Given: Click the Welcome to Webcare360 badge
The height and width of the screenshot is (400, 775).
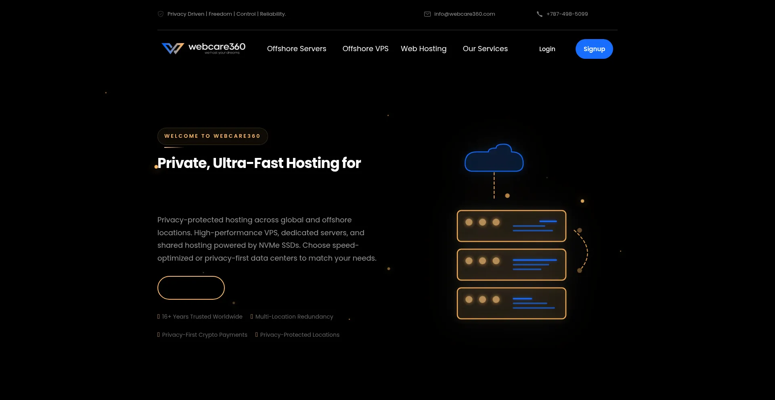Looking at the screenshot, I should (212, 136).
